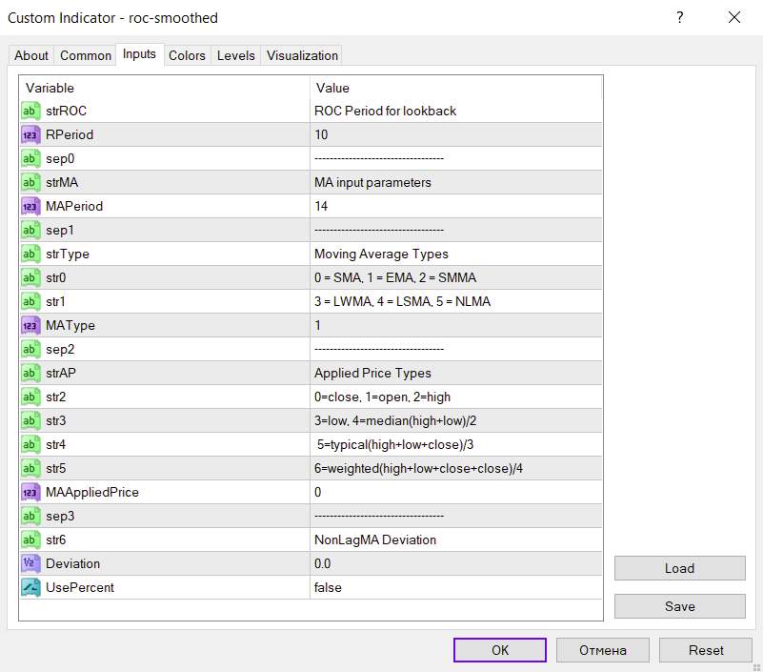Select the MAType variable name
This screenshot has width=763, height=672.
[70, 326]
